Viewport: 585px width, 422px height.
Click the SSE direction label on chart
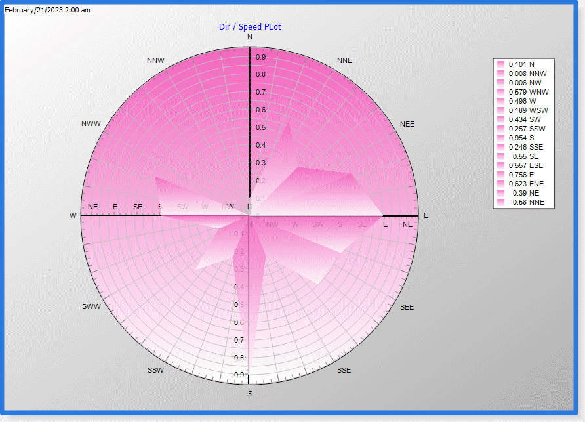[344, 370]
